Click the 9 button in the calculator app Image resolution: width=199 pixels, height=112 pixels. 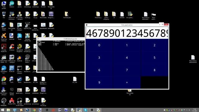pos(99,82)
